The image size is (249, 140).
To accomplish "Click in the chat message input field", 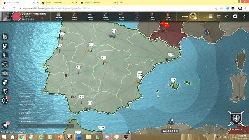I will coord(46,126).
